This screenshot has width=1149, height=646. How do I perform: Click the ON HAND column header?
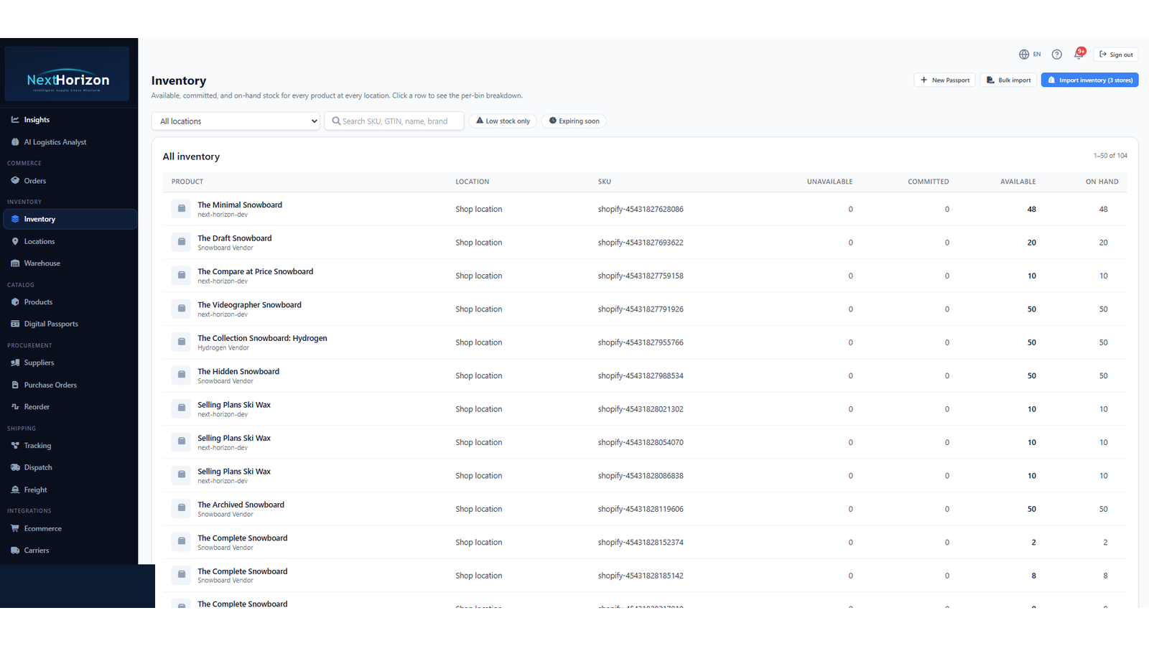[1102, 182]
